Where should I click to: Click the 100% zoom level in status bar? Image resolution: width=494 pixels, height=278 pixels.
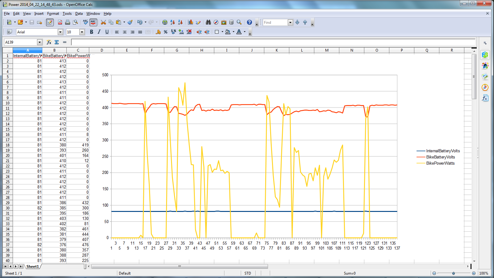(484, 273)
